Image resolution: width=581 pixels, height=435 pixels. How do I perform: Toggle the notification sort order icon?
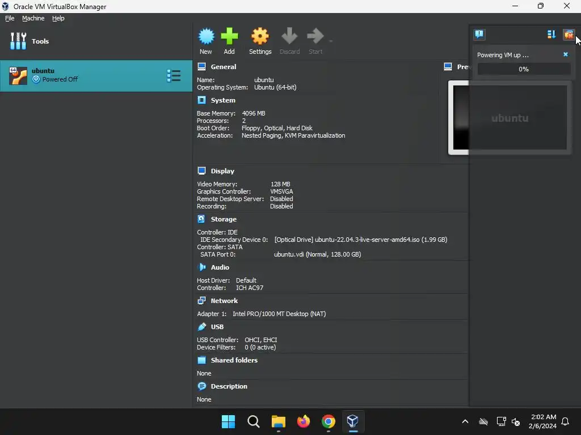pos(551,35)
